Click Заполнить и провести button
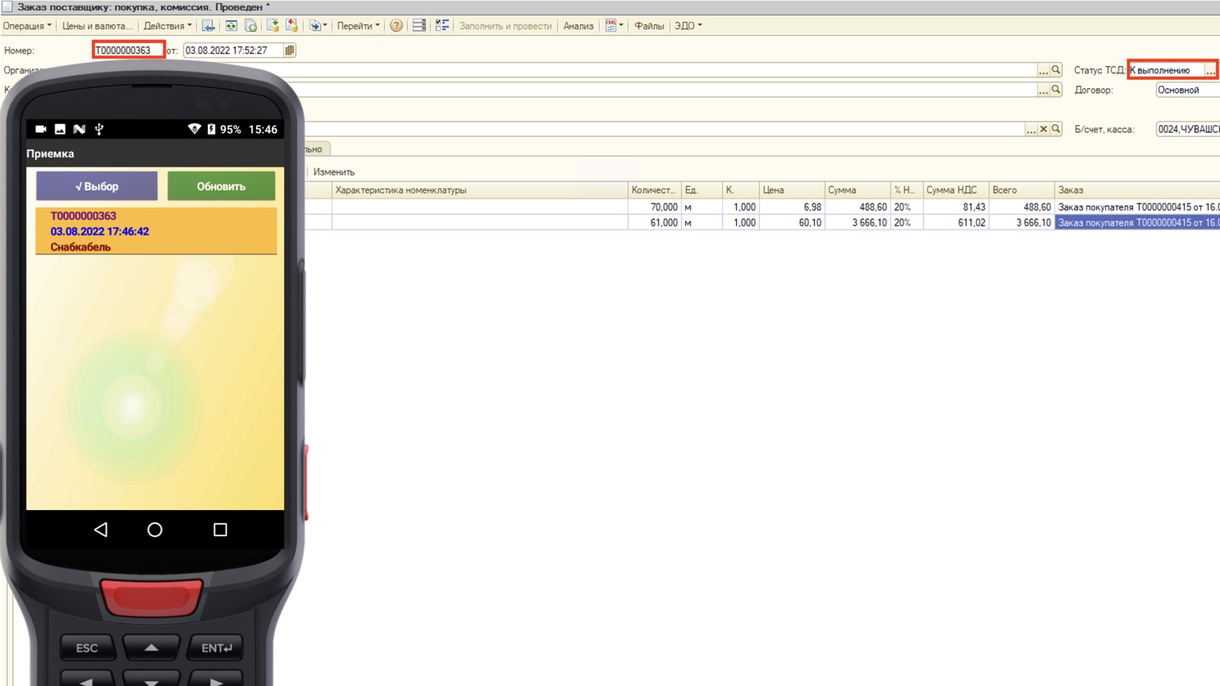The width and height of the screenshot is (1220, 686). [x=506, y=26]
